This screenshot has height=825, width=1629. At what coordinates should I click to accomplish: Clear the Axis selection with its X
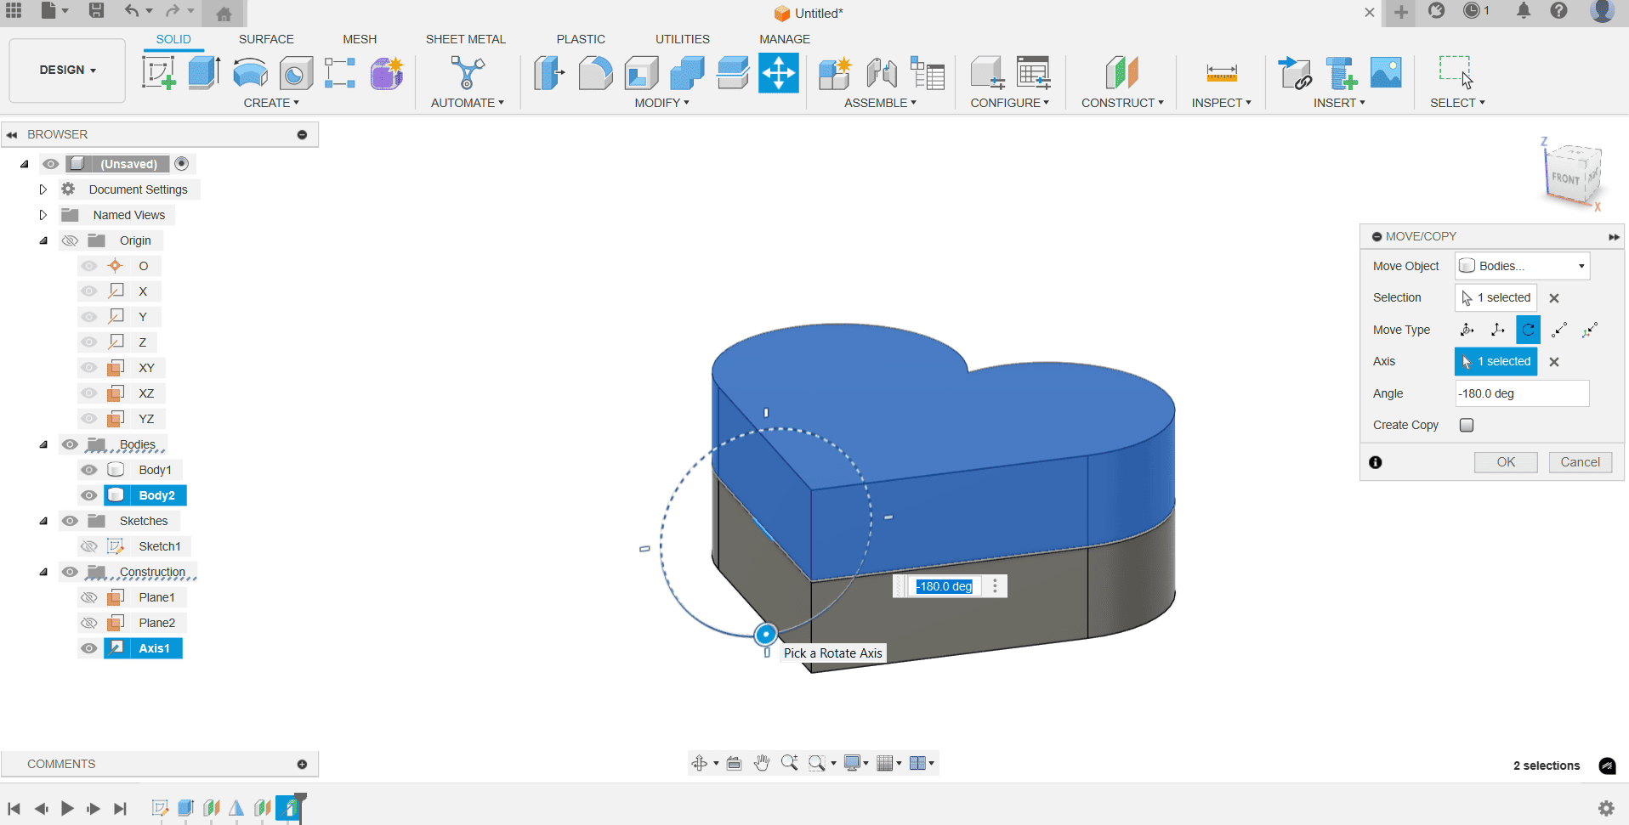[x=1554, y=362]
